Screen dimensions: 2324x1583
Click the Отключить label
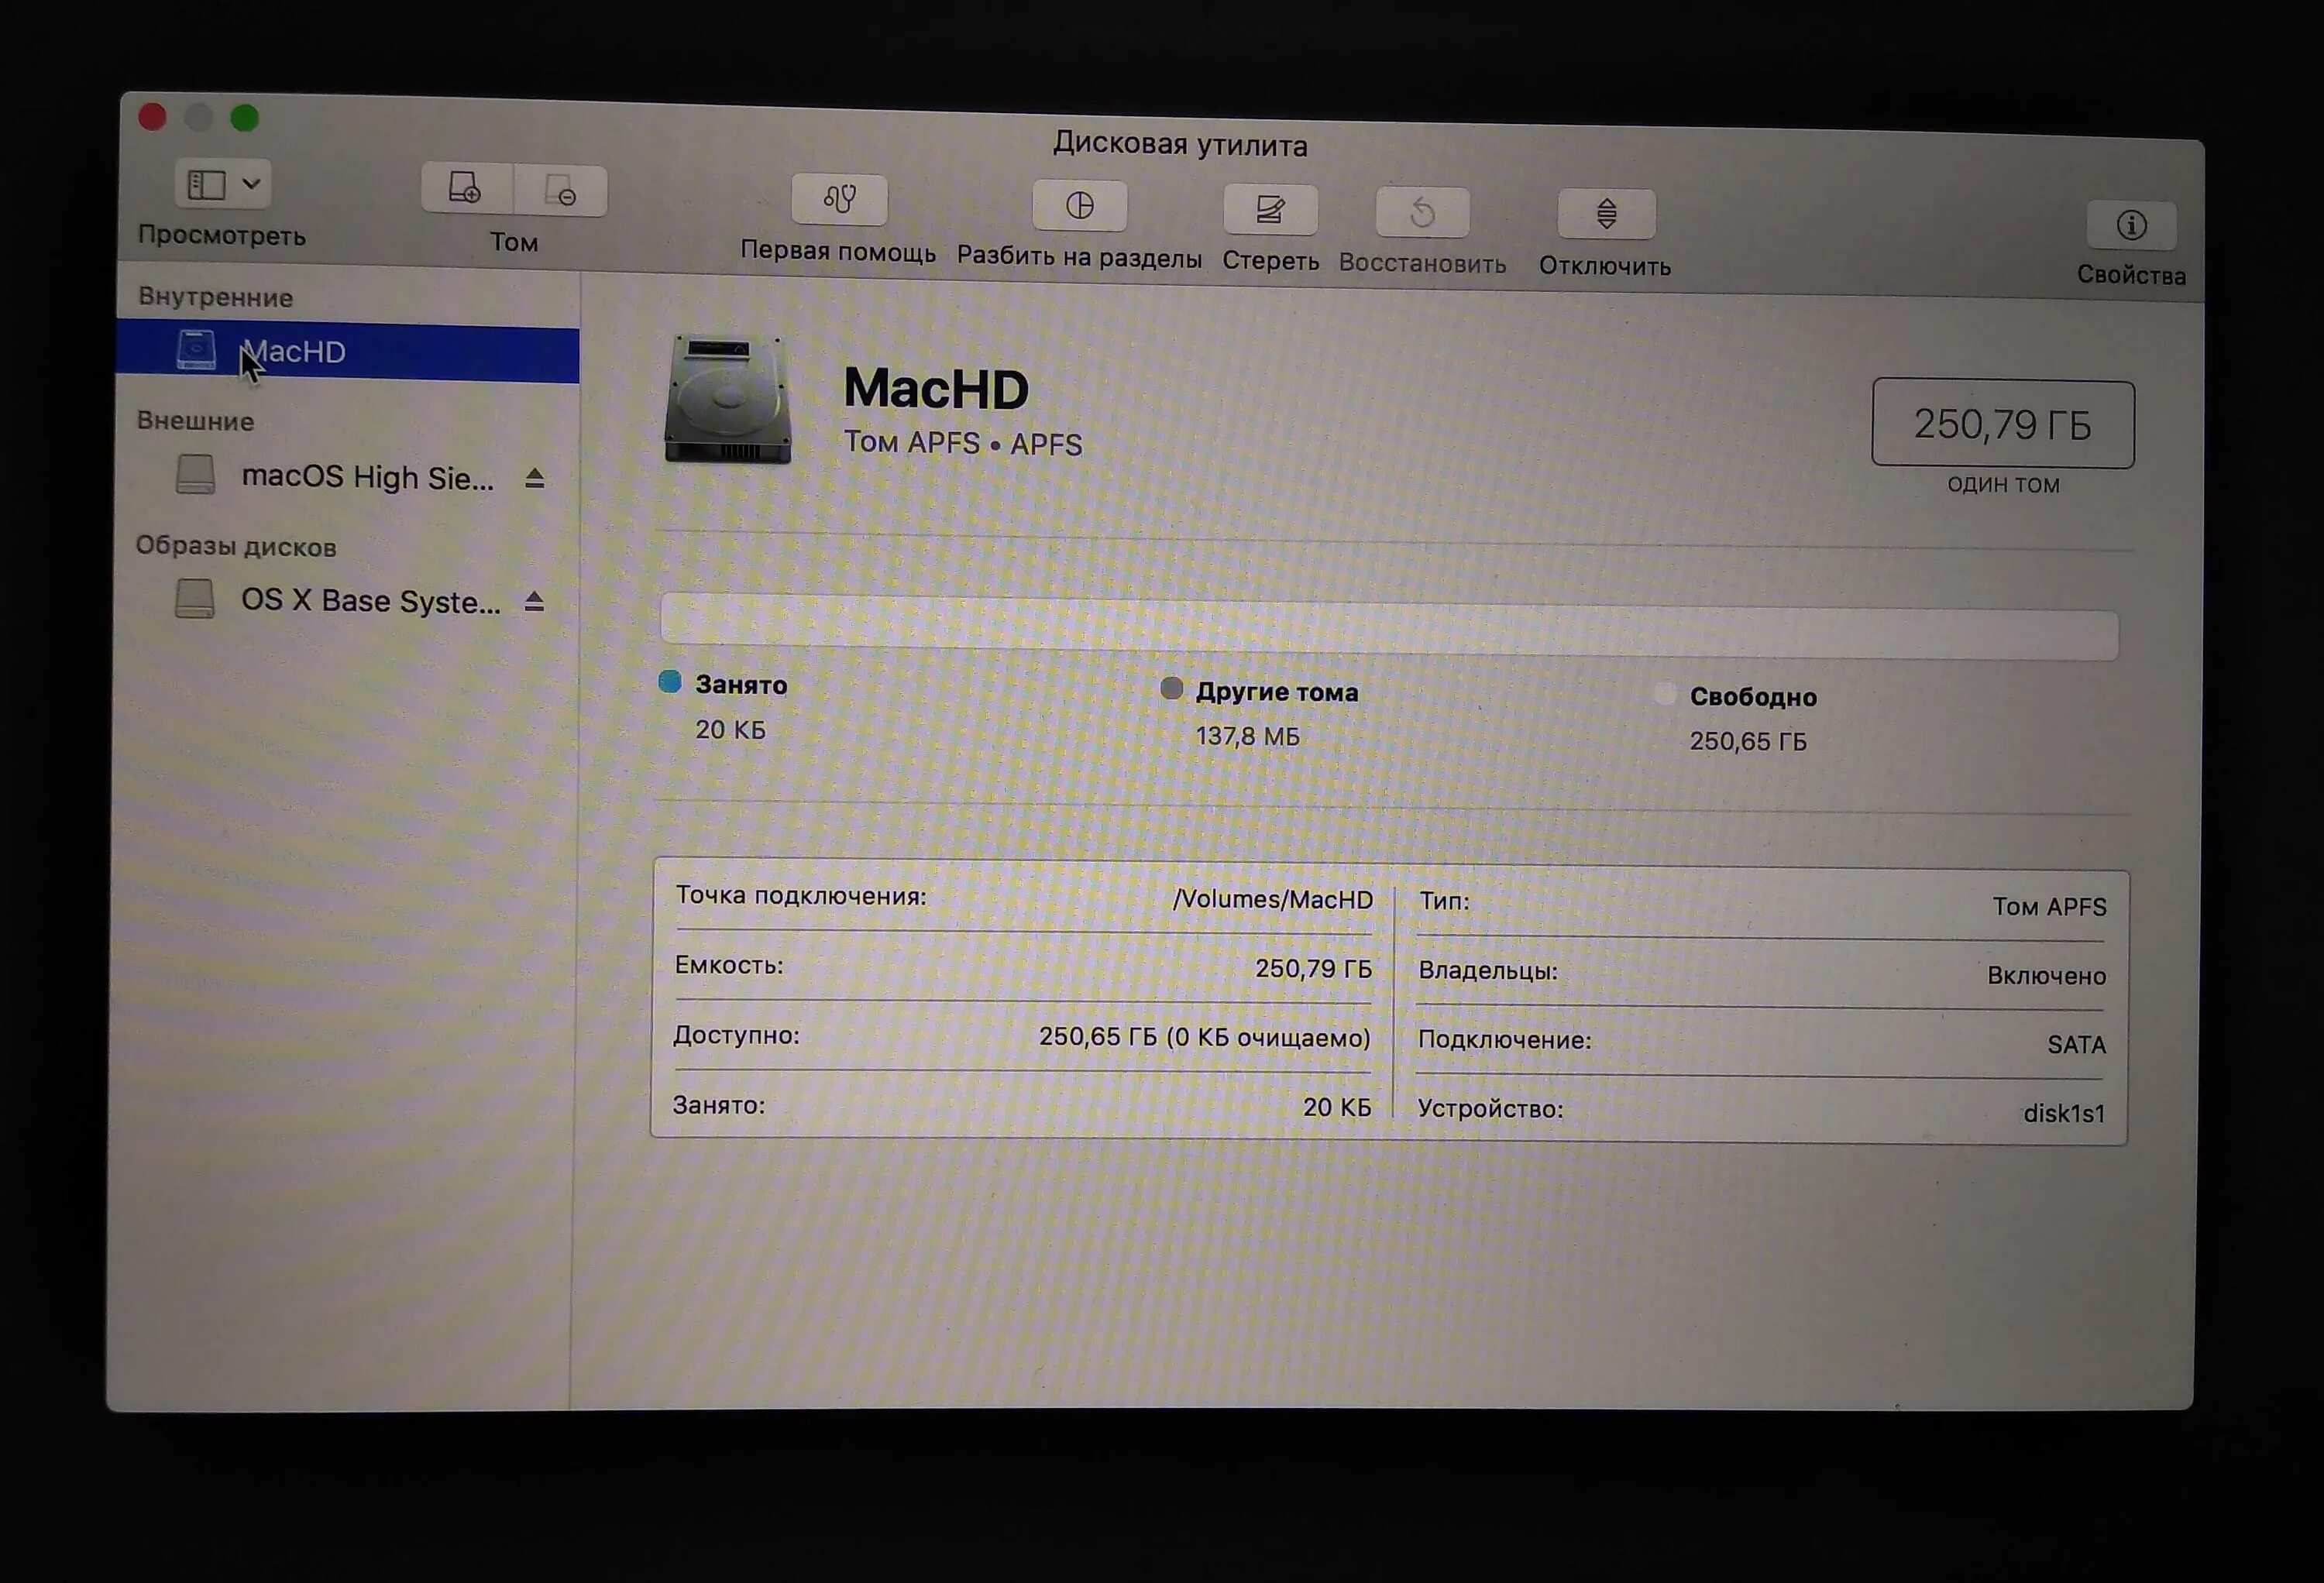(x=1605, y=266)
